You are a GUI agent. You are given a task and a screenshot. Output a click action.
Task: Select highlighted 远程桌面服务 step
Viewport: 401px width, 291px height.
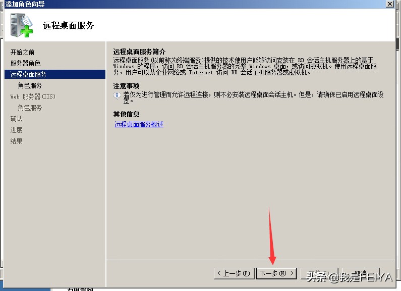[x=55, y=74]
